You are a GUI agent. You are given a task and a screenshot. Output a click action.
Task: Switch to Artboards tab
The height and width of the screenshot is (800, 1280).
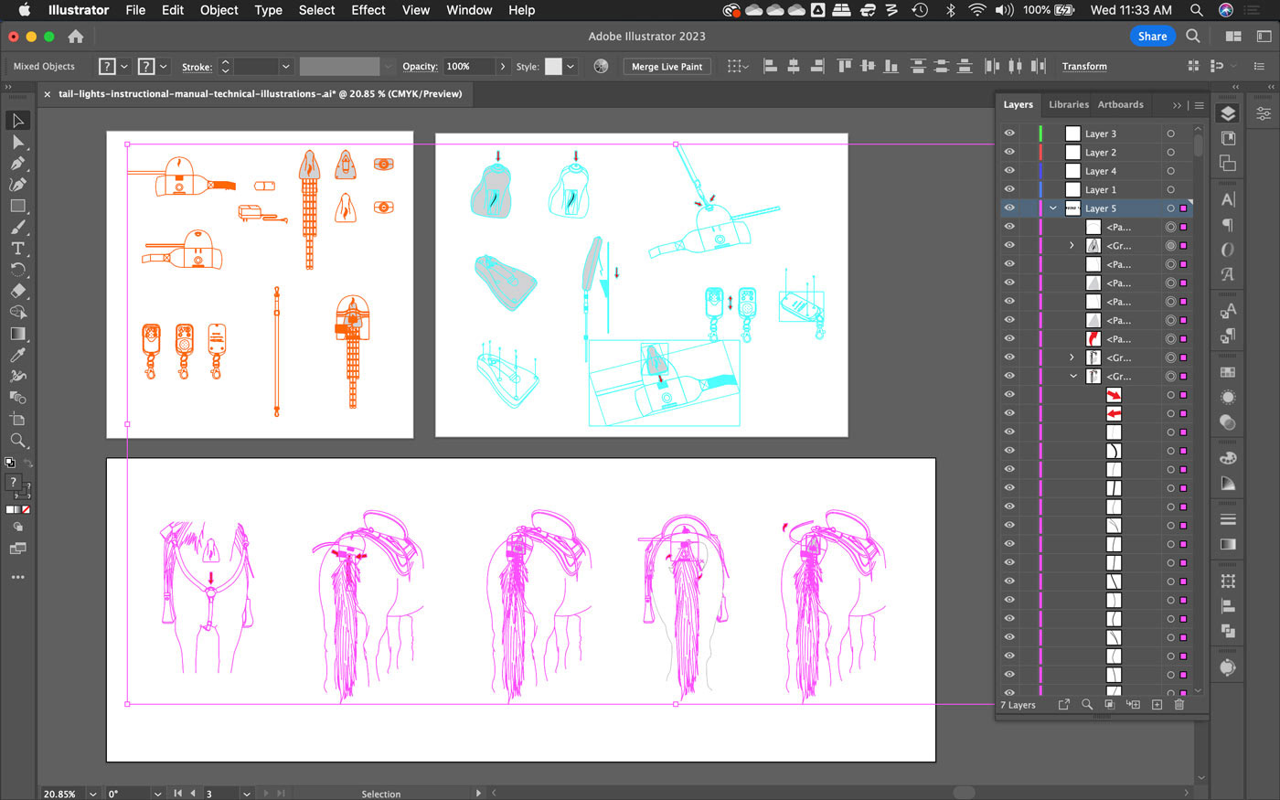point(1120,105)
